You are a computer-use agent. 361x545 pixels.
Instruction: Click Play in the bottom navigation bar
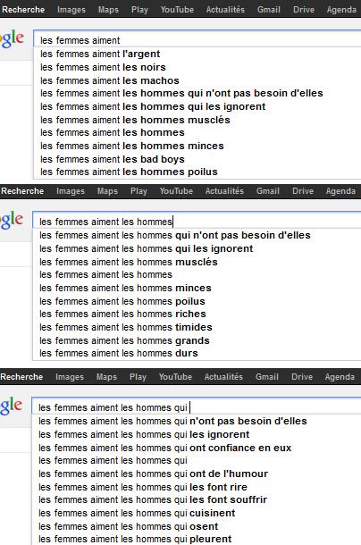[138, 377]
